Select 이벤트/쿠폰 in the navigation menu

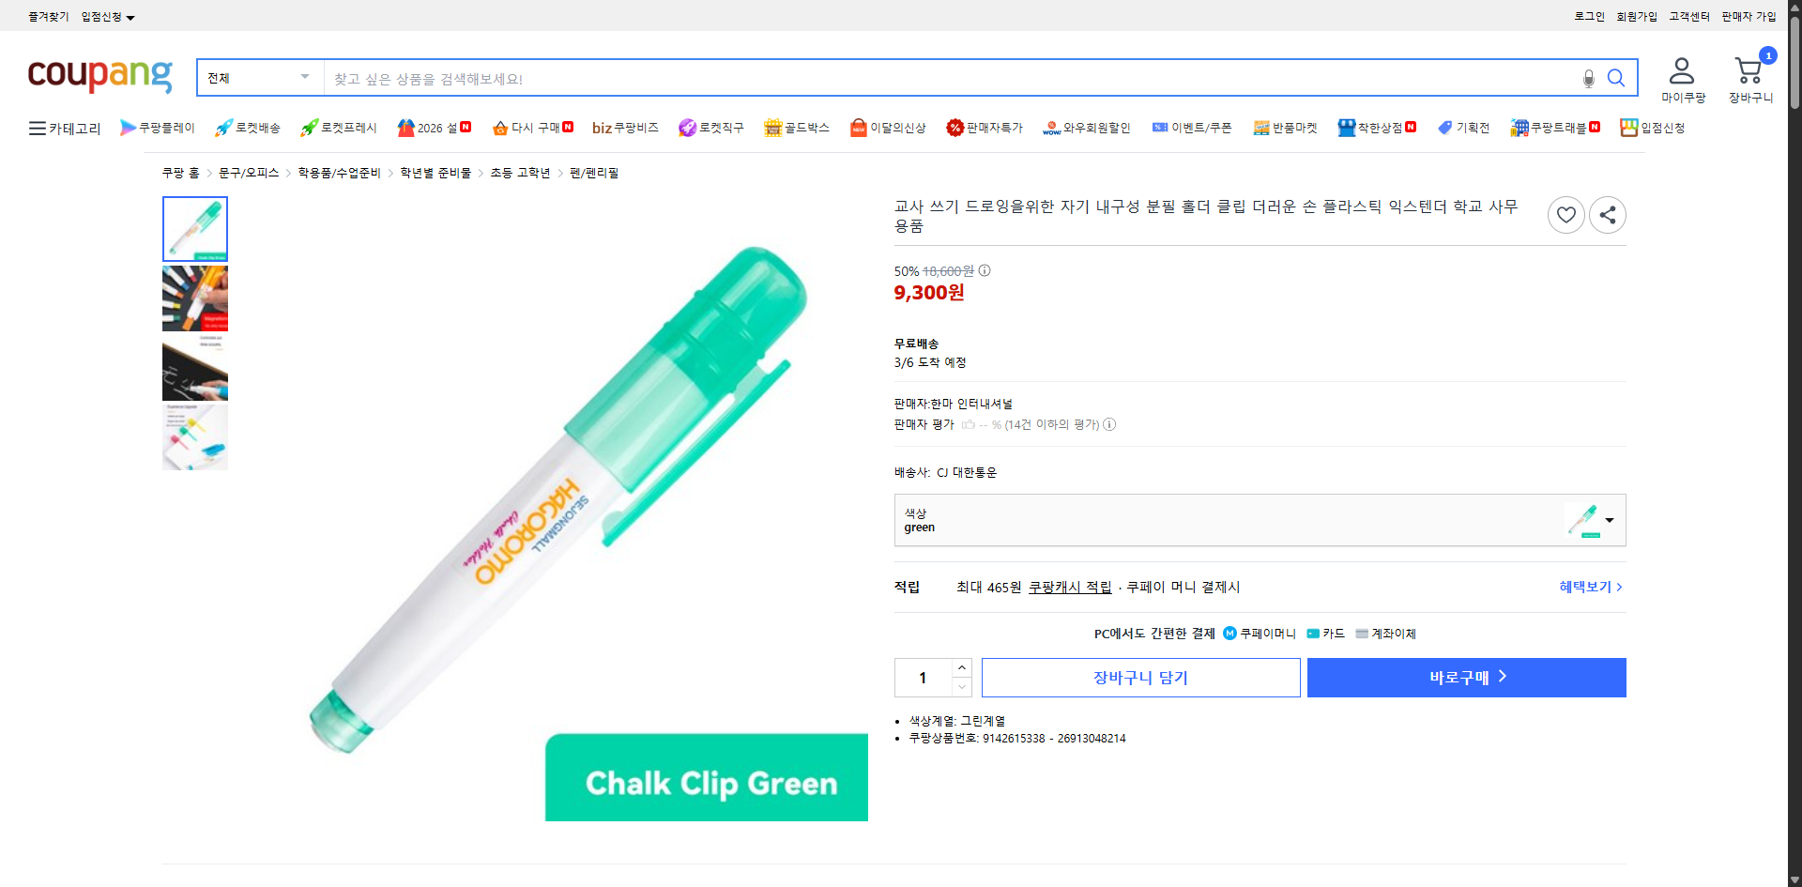[1201, 128]
